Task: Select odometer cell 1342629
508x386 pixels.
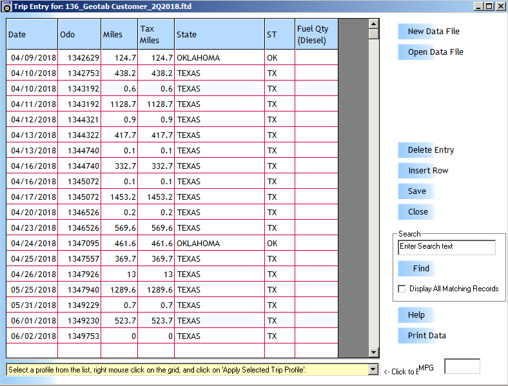Action: tap(79, 57)
